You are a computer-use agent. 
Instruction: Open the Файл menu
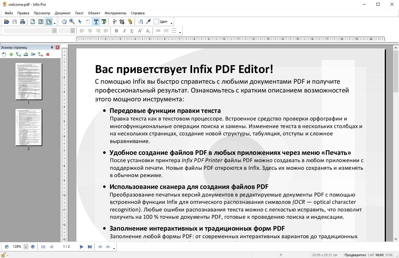click(x=9, y=13)
